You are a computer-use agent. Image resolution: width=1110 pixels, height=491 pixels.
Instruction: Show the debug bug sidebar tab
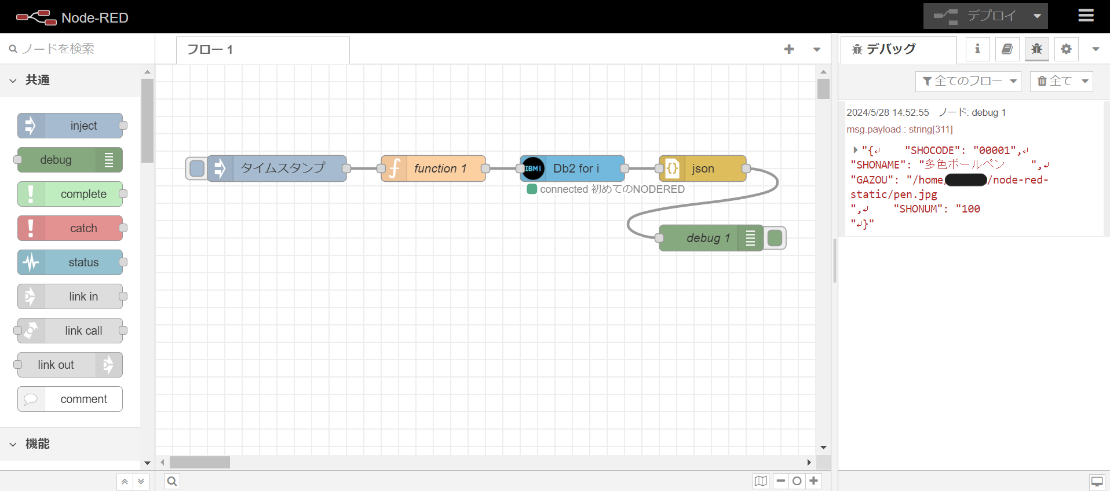click(1036, 49)
